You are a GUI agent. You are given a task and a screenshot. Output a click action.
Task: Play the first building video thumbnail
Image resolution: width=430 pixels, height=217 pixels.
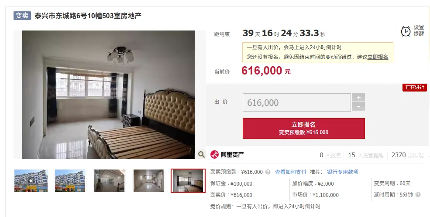pos(31,181)
